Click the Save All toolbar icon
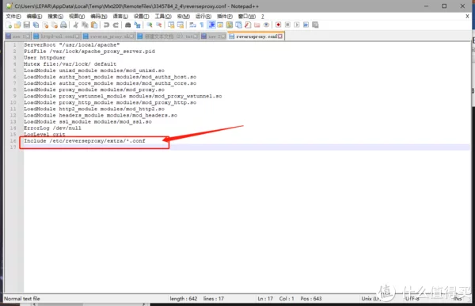 coord(36,25)
